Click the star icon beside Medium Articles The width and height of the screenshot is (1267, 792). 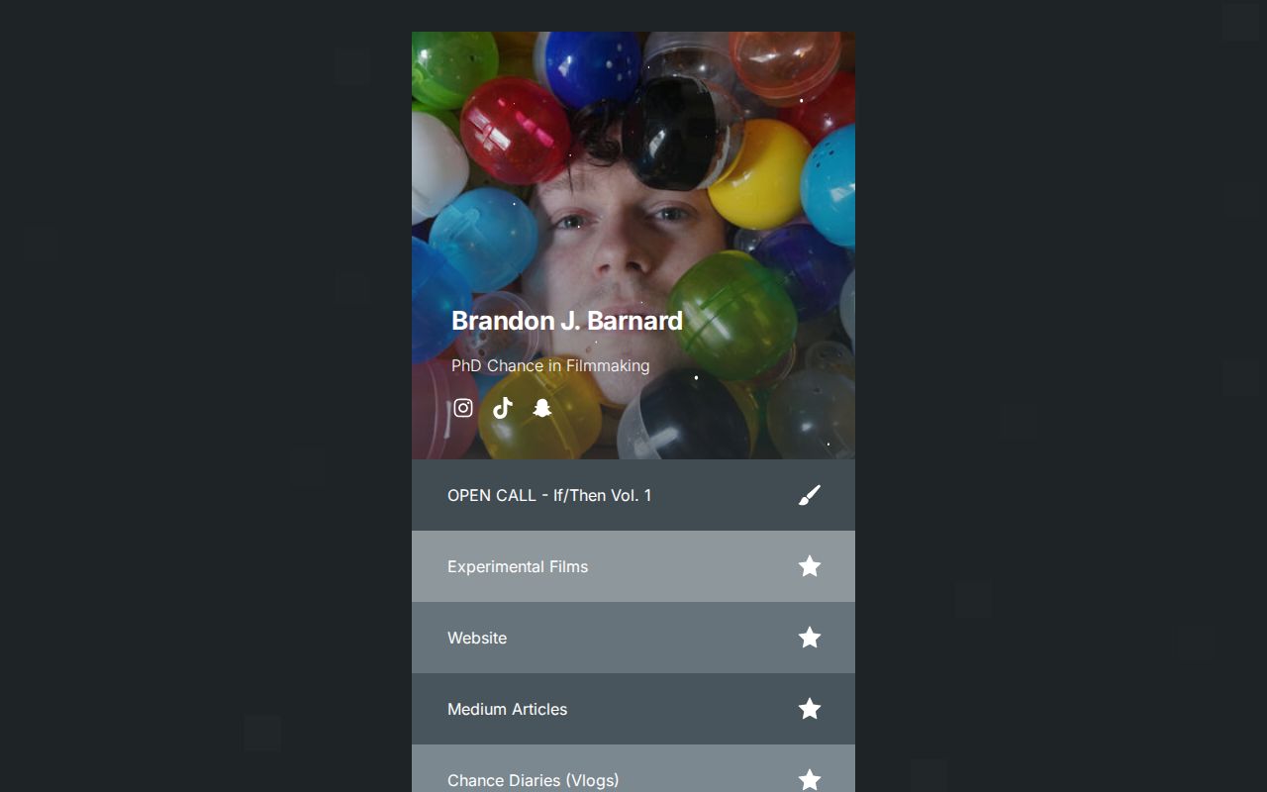(x=810, y=709)
